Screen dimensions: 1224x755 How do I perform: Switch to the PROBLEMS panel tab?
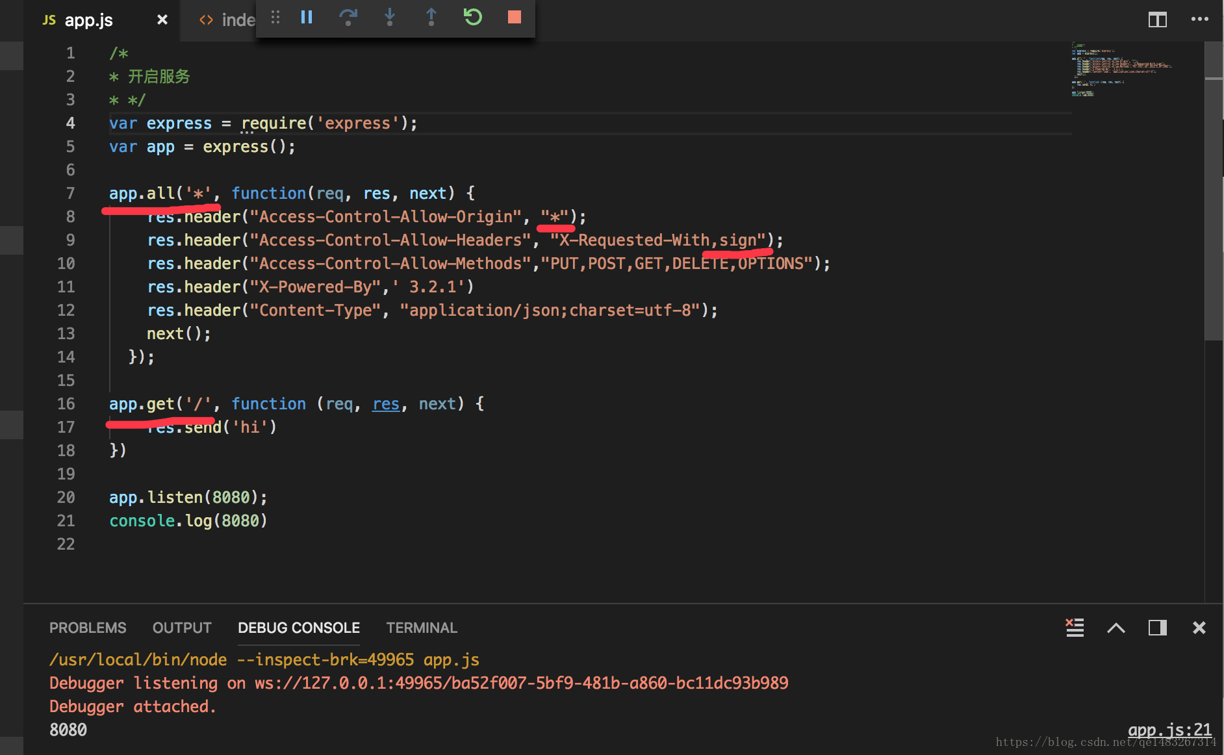pyautogui.click(x=88, y=628)
